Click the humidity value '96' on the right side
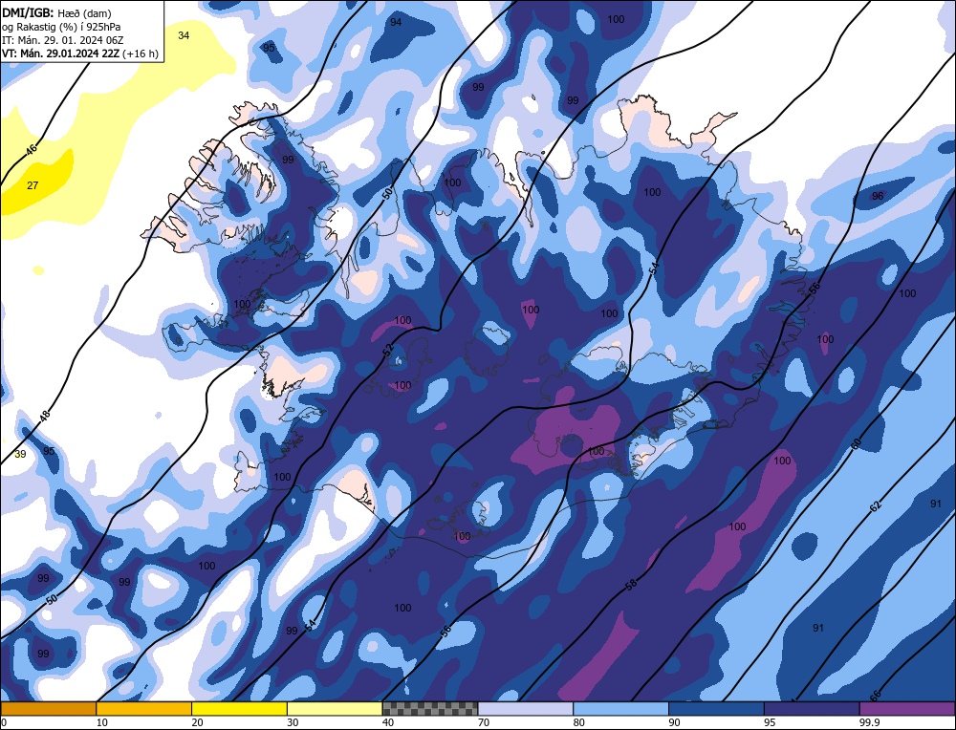The height and width of the screenshot is (730, 956). (x=878, y=196)
